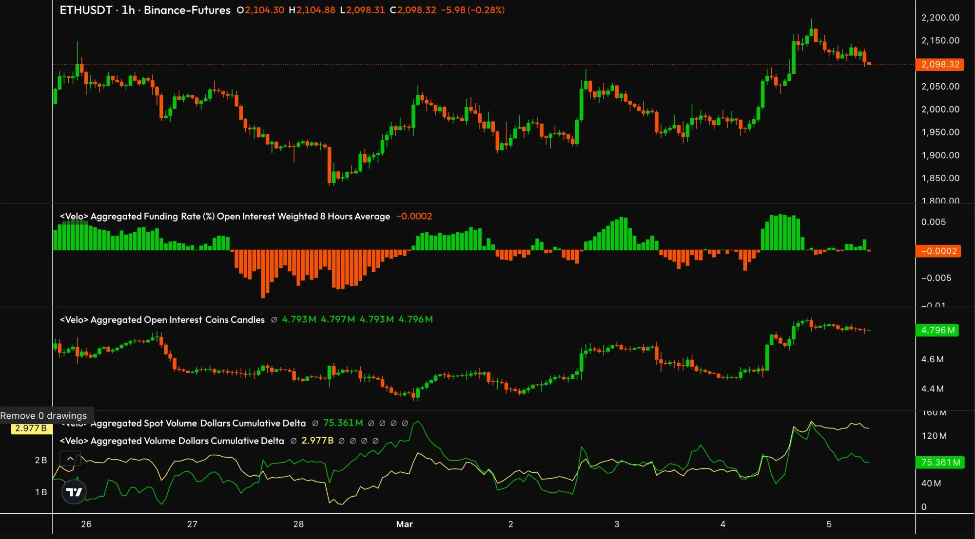Click the Remove 0 drawings tooltip

pos(44,416)
